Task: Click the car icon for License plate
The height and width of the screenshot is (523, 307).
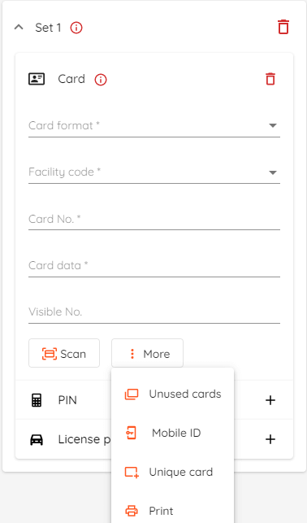Action: click(x=37, y=439)
